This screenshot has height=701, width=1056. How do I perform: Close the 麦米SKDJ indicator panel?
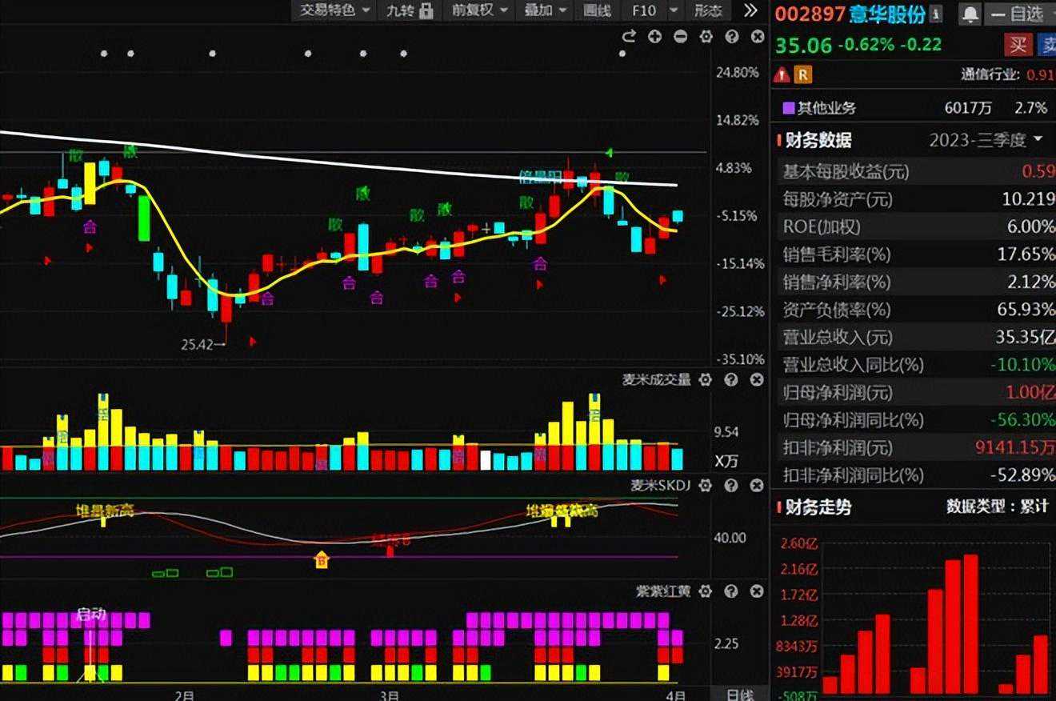pyautogui.click(x=756, y=486)
